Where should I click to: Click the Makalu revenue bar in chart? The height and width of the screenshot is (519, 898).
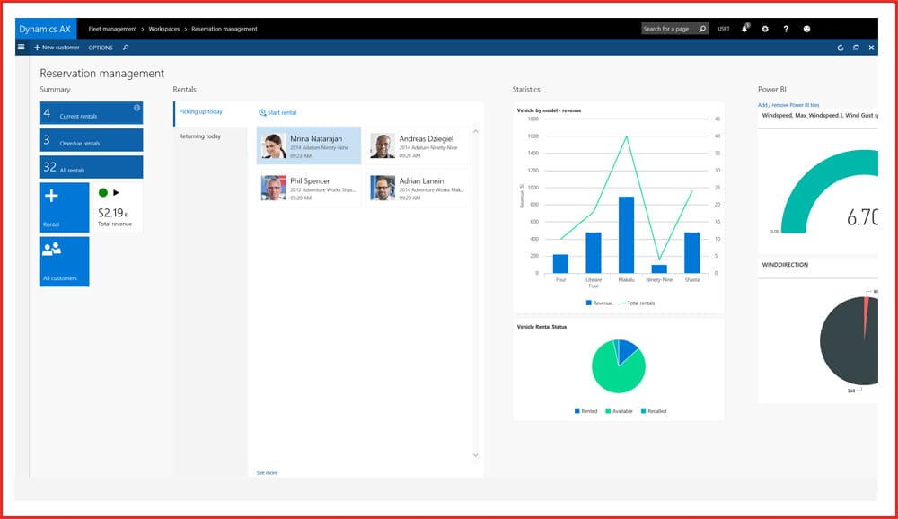click(x=626, y=234)
